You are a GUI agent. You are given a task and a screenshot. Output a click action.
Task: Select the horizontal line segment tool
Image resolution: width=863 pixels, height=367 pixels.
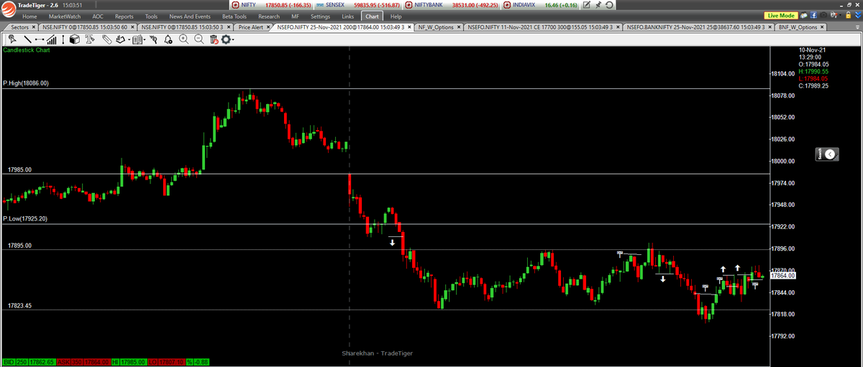pos(40,39)
